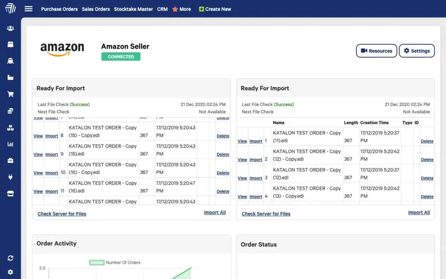Viewport: 446px width, 279px height.
Task: Click Check Server for Files in right panel
Action: coord(266,214)
